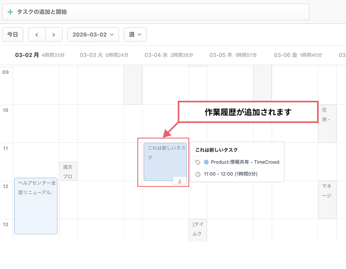The width and height of the screenshot is (346, 269).
Task: Click the chevron on the 2026-03-02 button
Action: [x=112, y=35]
